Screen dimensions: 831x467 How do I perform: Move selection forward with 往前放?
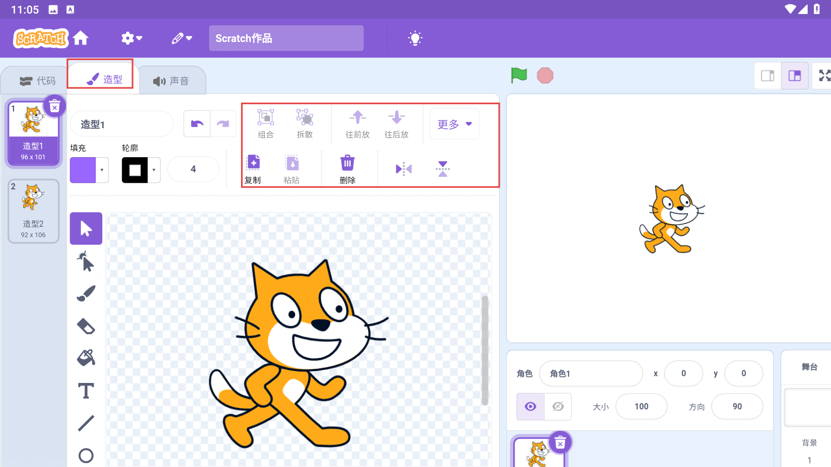(x=358, y=124)
